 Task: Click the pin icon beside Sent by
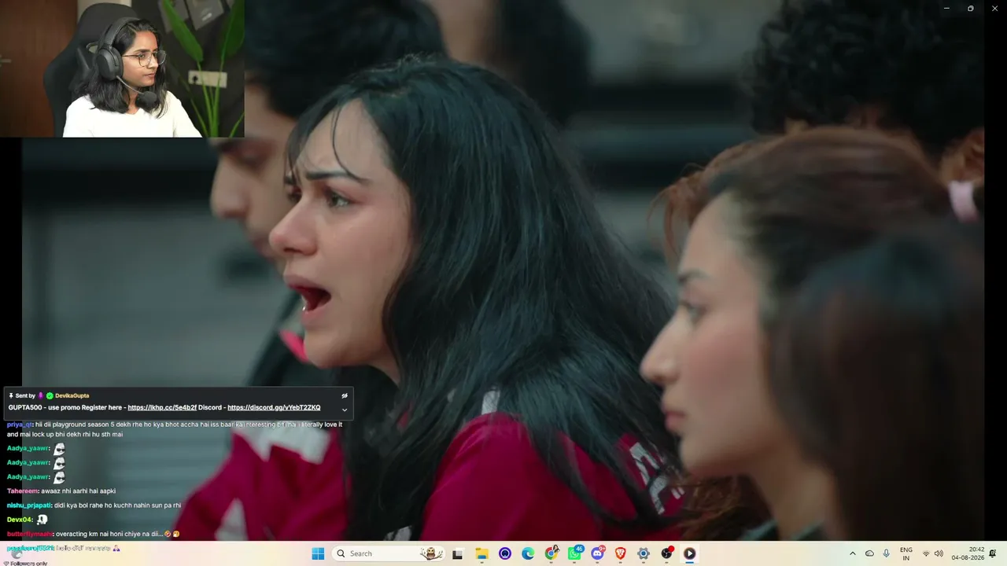point(11,395)
